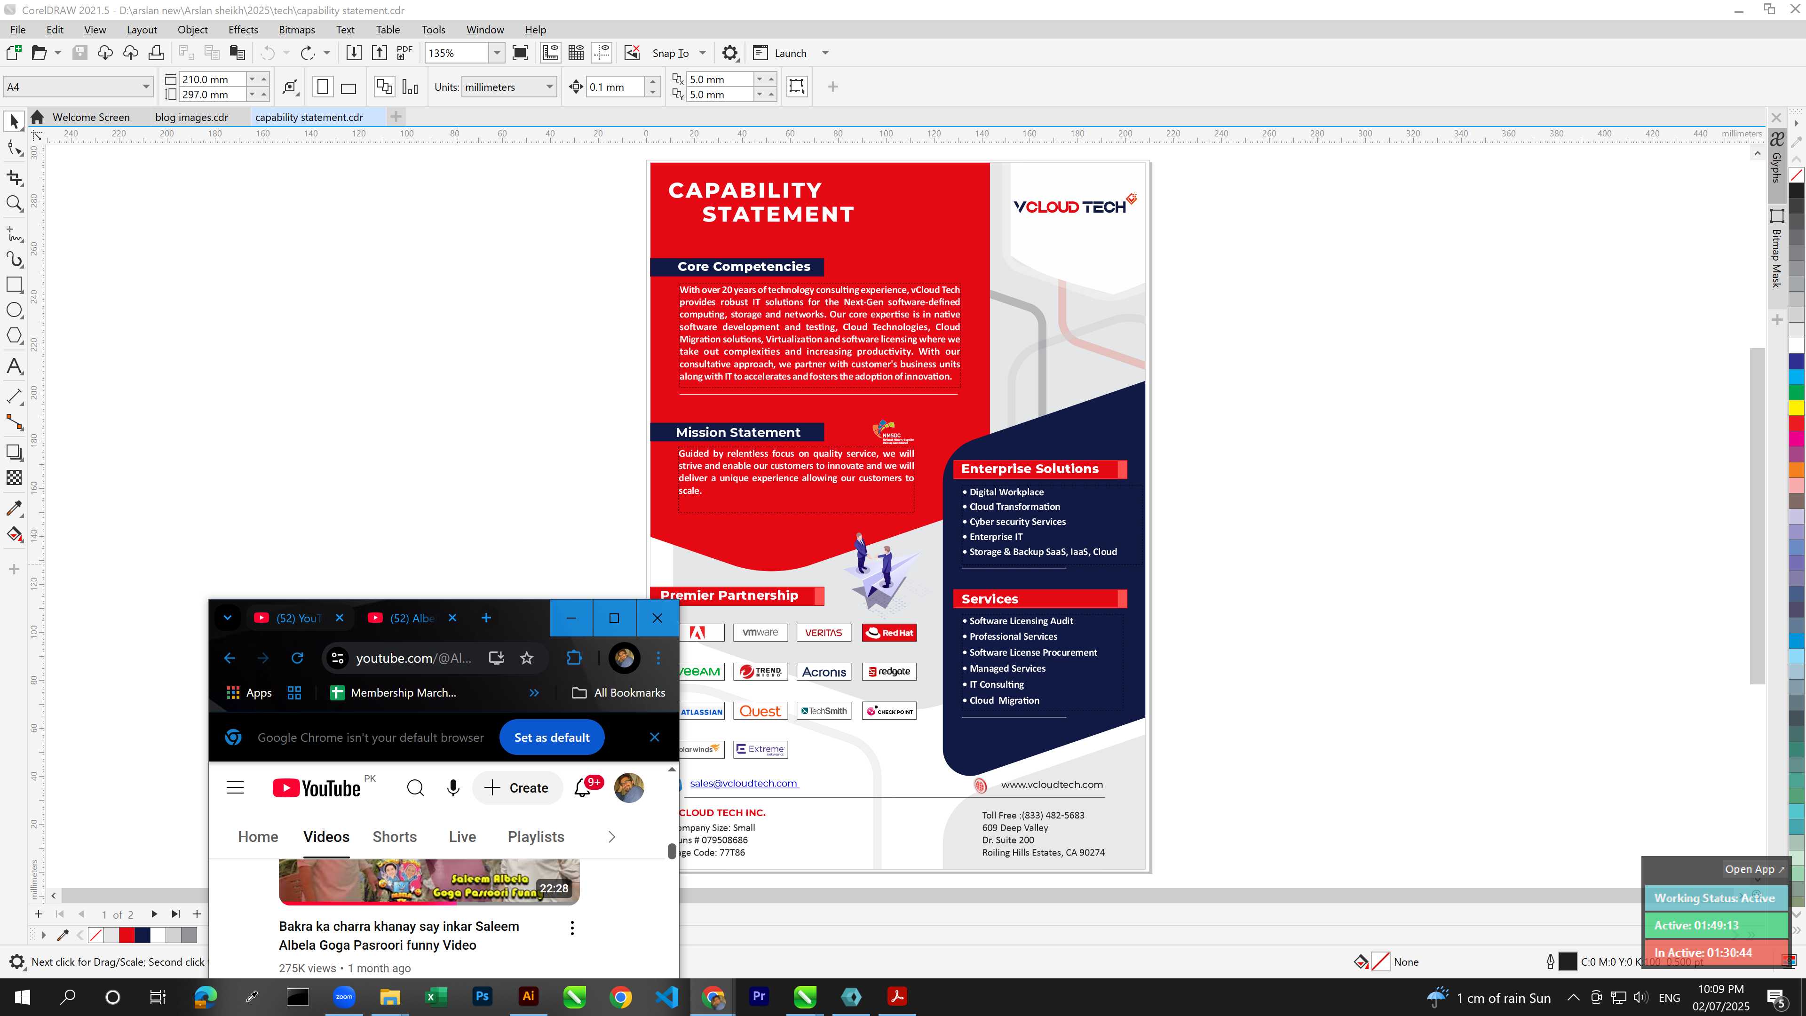The width and height of the screenshot is (1806, 1016).
Task: Select the Interactive Fill tool
Action: 14,534
